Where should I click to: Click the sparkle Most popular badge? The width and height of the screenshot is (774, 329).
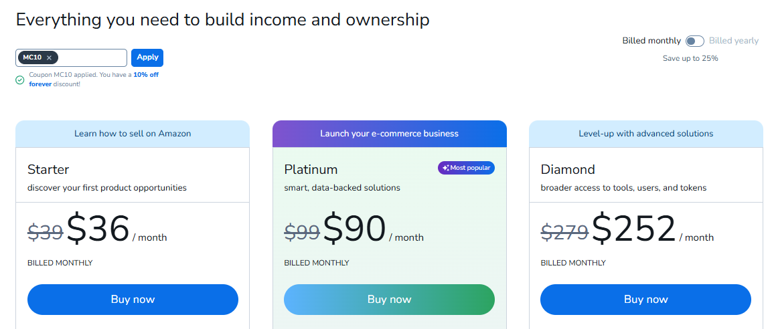[466, 168]
